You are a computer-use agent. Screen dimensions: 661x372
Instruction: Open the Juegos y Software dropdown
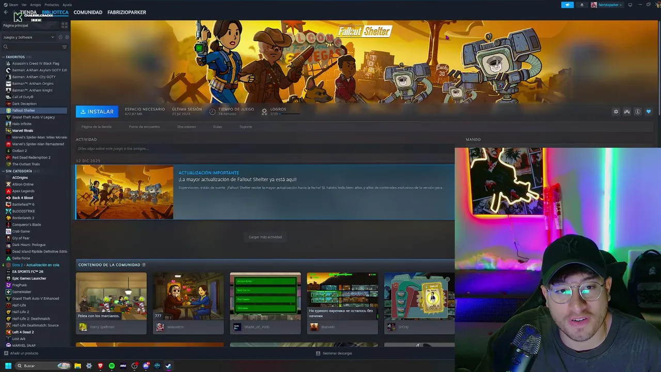tap(28, 37)
